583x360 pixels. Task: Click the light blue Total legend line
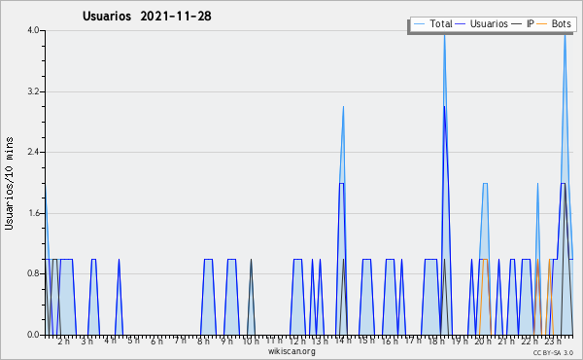(x=420, y=24)
